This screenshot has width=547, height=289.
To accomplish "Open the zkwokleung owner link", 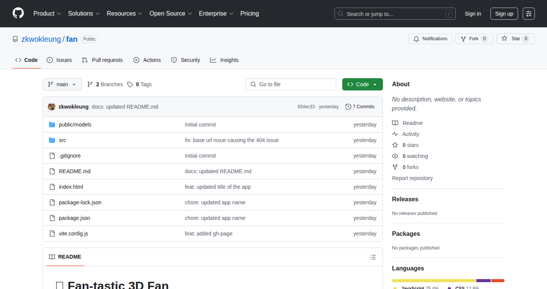I will [x=41, y=39].
